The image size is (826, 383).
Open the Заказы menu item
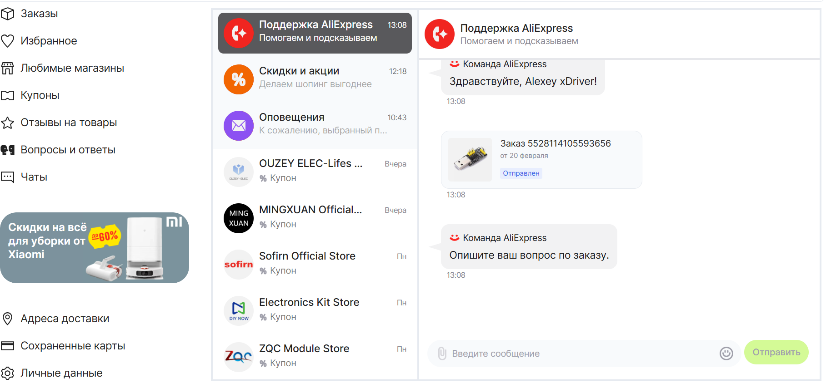click(39, 14)
